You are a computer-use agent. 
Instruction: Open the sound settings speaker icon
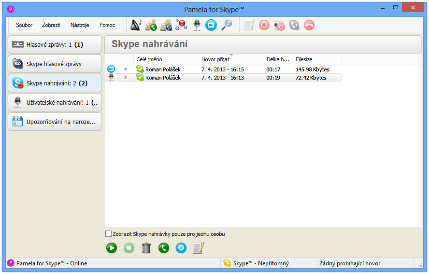[x=136, y=25]
